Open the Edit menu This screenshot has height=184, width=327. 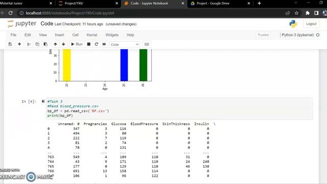[x=28, y=35]
